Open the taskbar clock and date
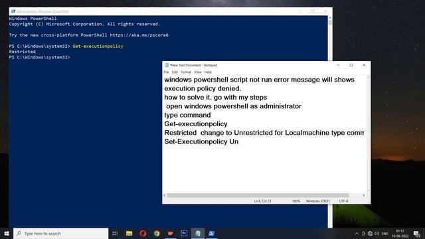The height and width of the screenshot is (239, 425). pyautogui.click(x=400, y=234)
